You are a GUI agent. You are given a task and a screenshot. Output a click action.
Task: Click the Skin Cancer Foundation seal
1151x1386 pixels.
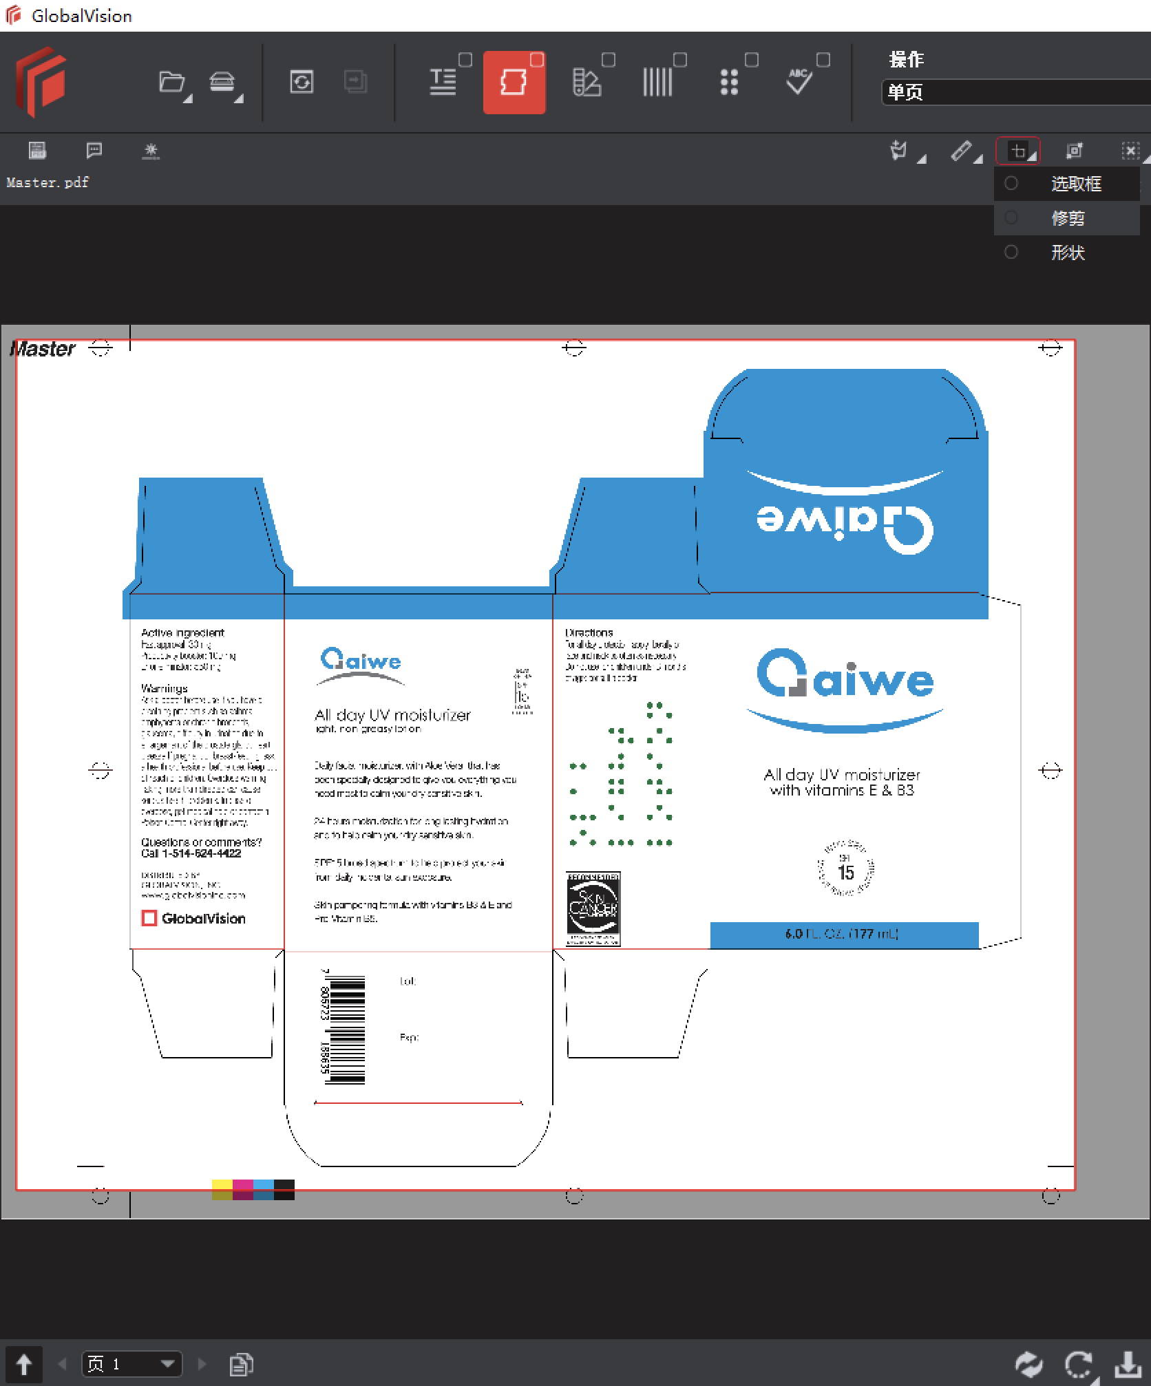coord(593,908)
